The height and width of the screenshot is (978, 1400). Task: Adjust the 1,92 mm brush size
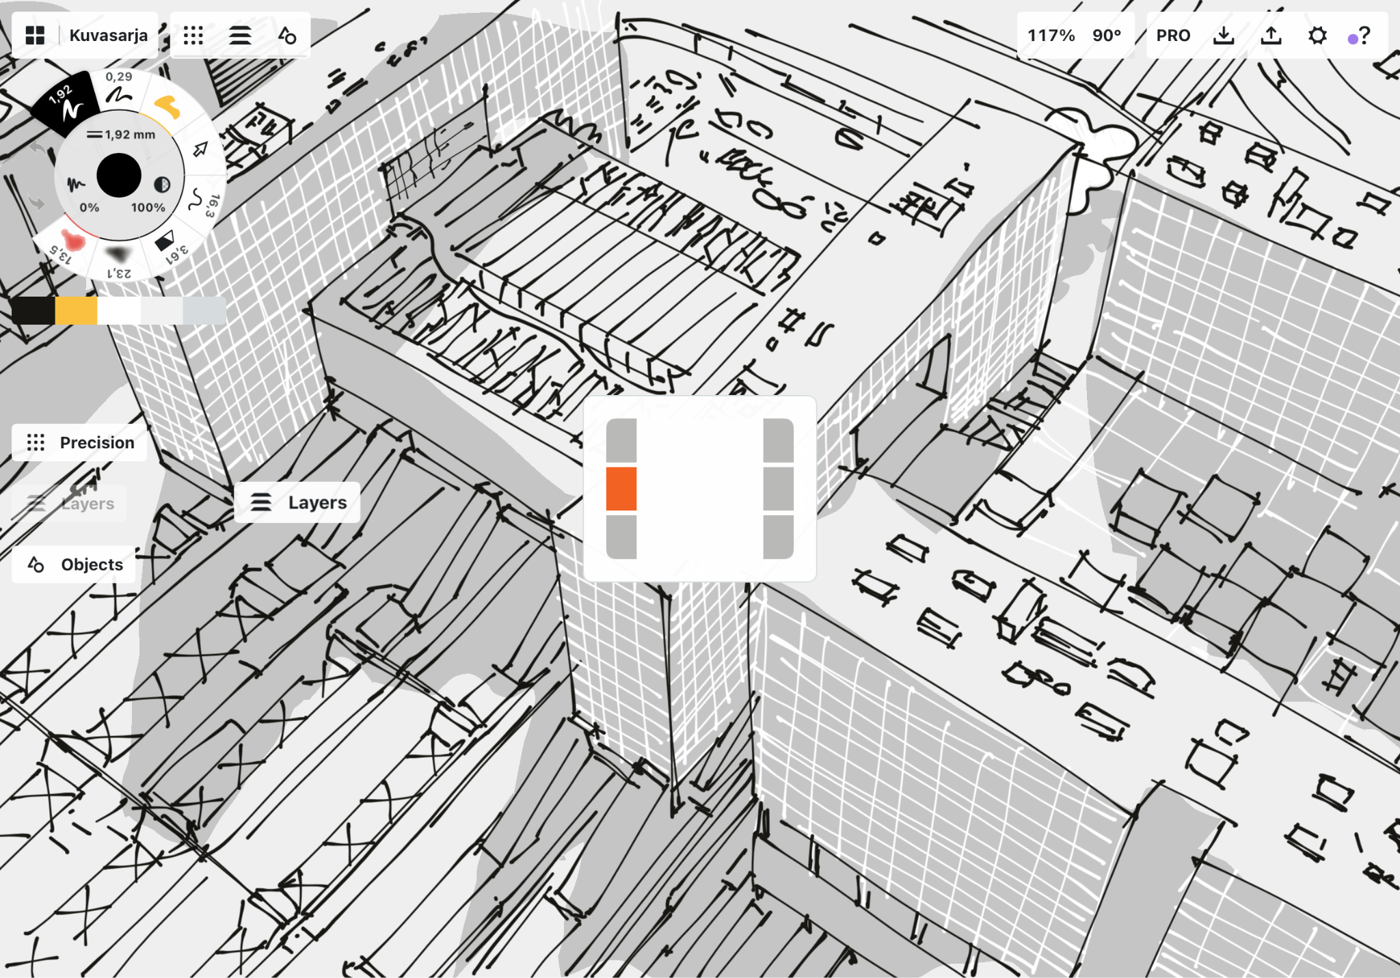(x=121, y=135)
